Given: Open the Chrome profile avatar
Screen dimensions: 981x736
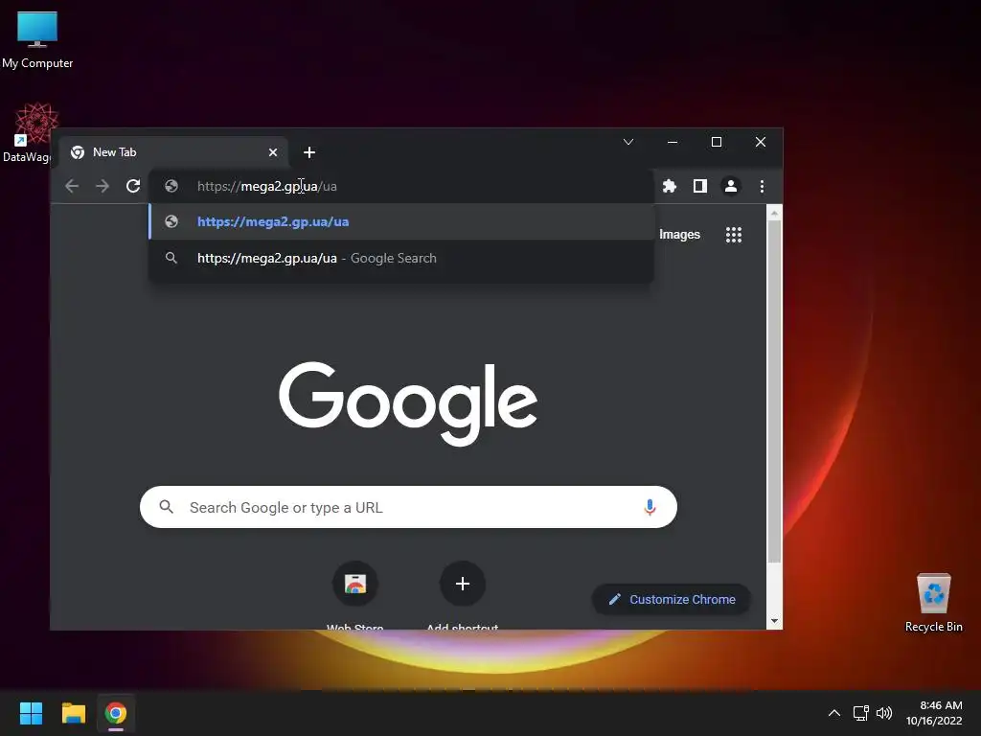Looking at the screenshot, I should (x=730, y=186).
